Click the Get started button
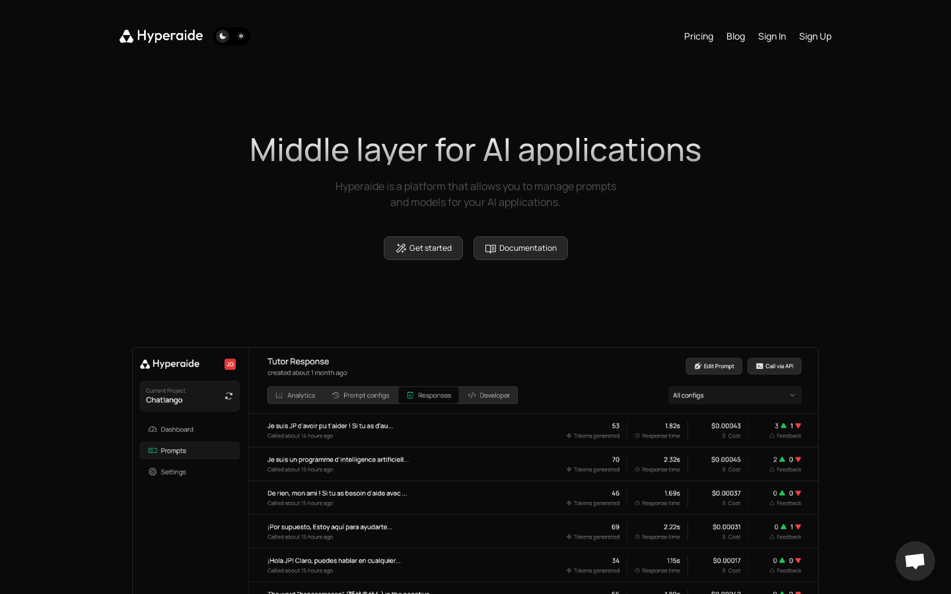Viewport: 951px width, 594px height. tap(423, 248)
